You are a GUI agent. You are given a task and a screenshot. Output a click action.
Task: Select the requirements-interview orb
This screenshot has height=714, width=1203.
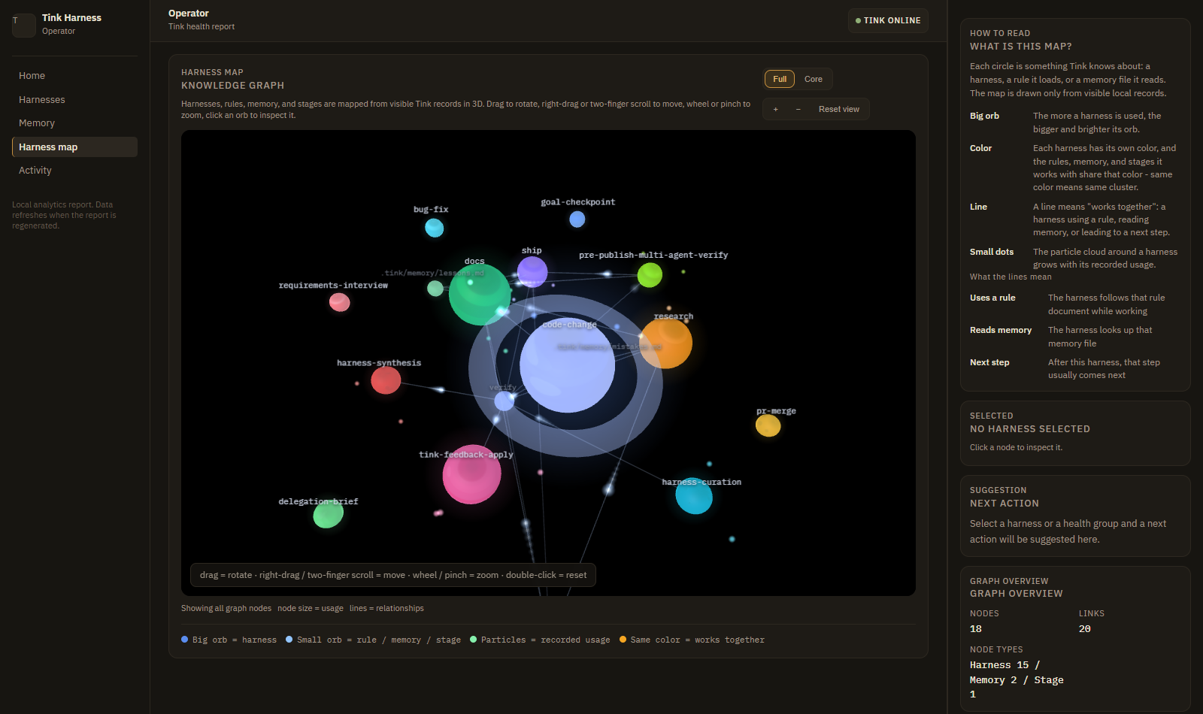tap(340, 302)
